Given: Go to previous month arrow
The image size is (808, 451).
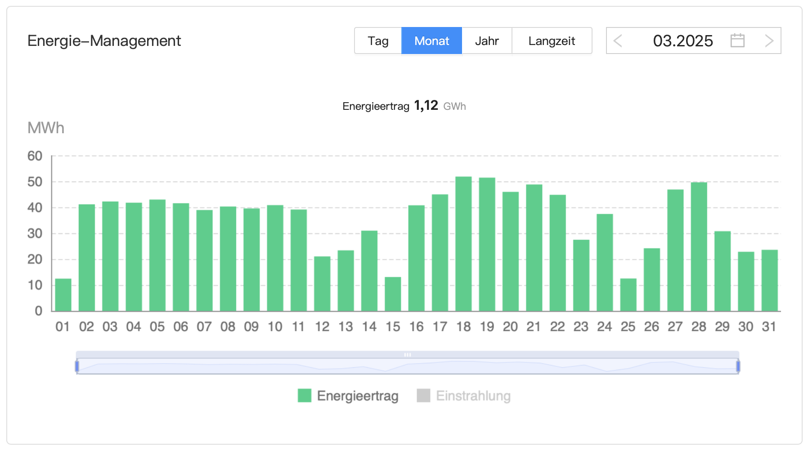Looking at the screenshot, I should (618, 41).
